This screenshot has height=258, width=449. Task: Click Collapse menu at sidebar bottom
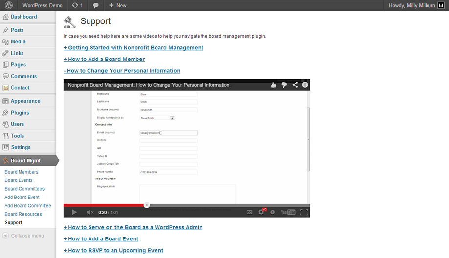pos(27,236)
